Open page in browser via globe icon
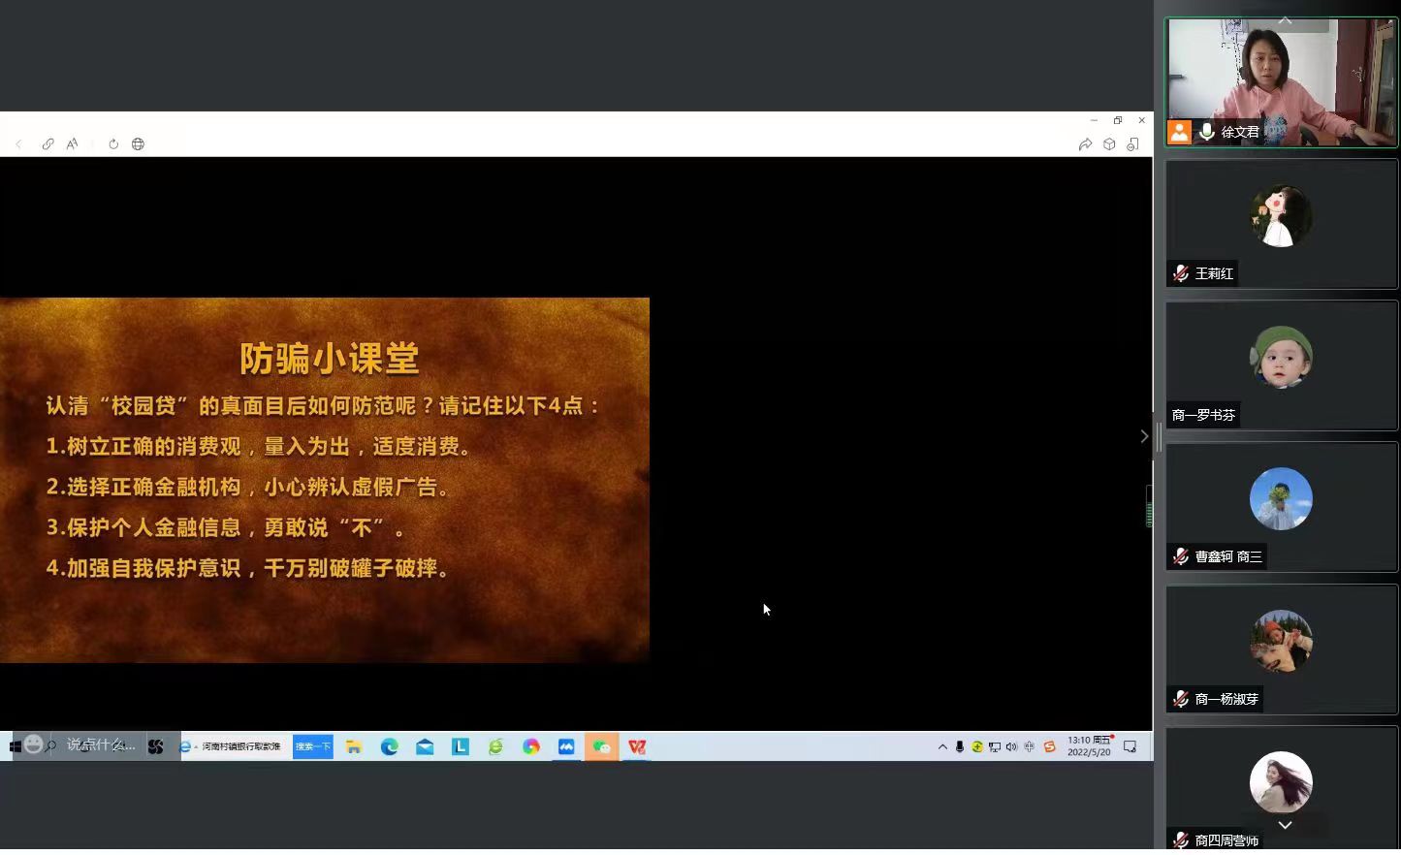The image size is (1401, 855). pos(138,144)
